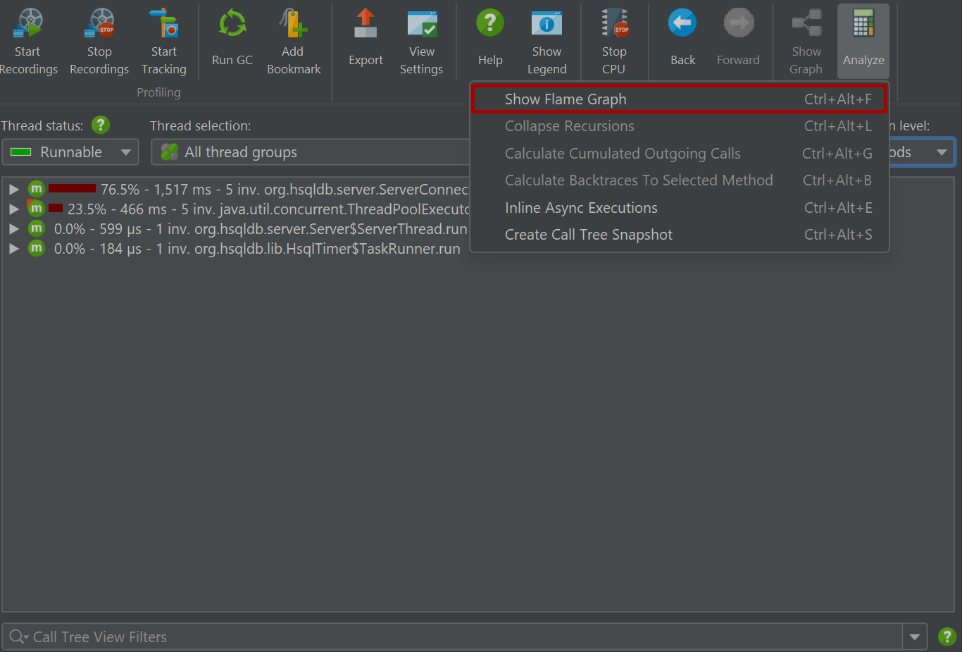Click the Start Recordings toolbar icon

click(x=28, y=24)
